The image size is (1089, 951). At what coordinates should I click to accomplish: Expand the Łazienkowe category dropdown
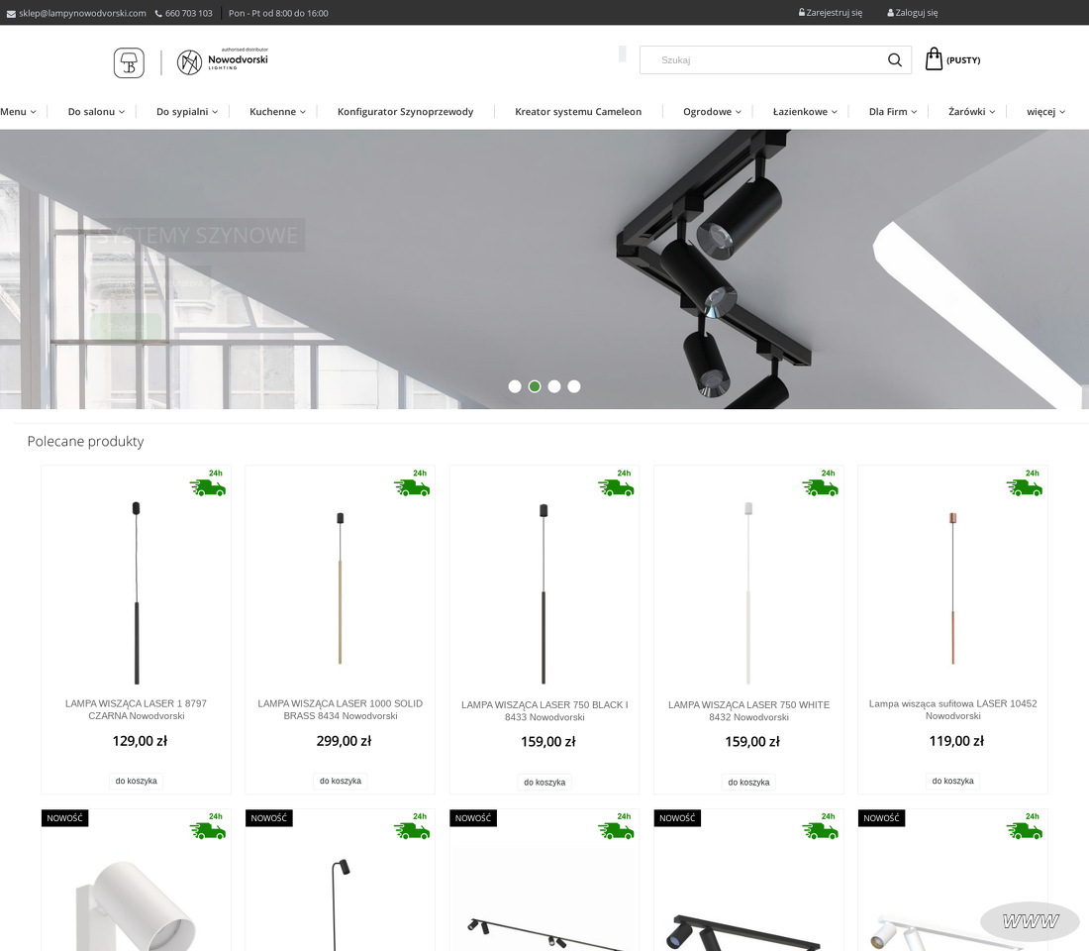click(x=806, y=112)
